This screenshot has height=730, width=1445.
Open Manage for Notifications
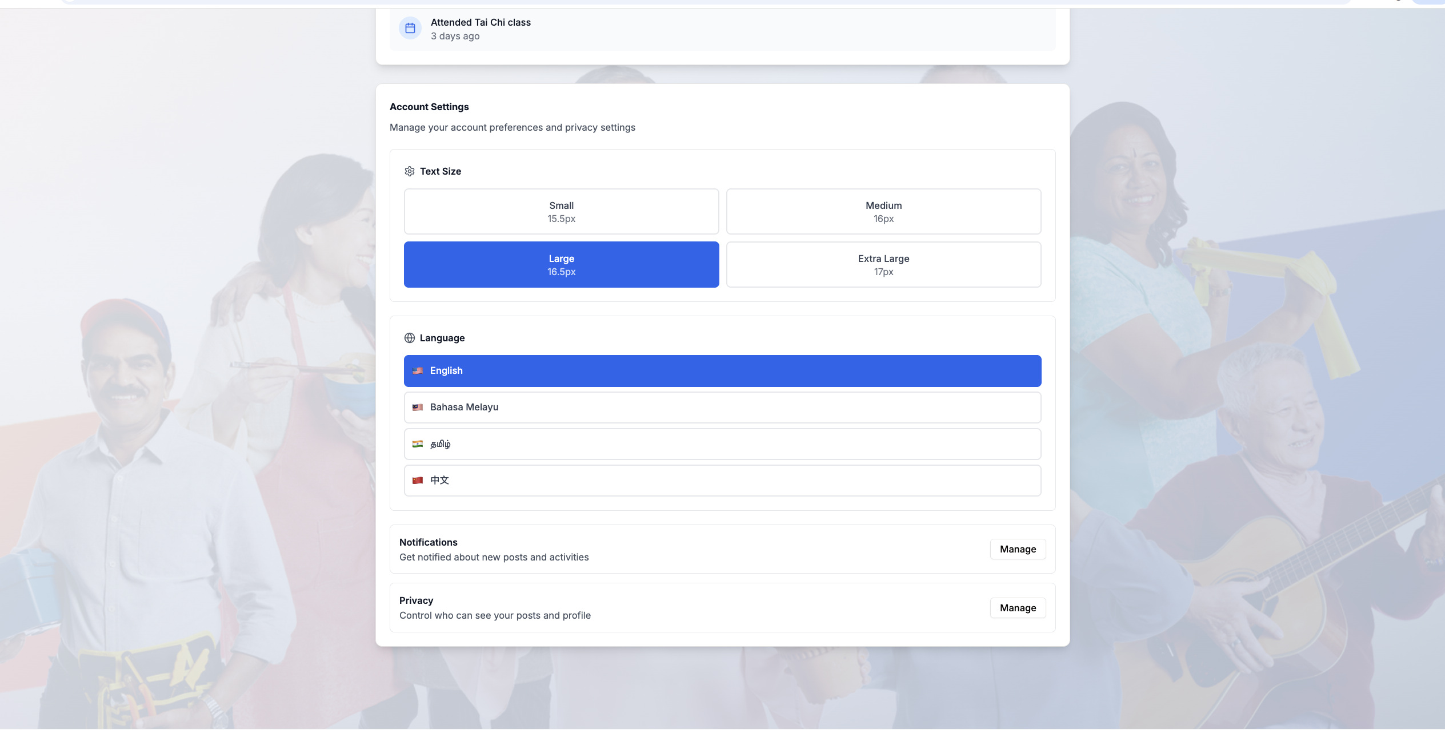pyautogui.click(x=1017, y=549)
